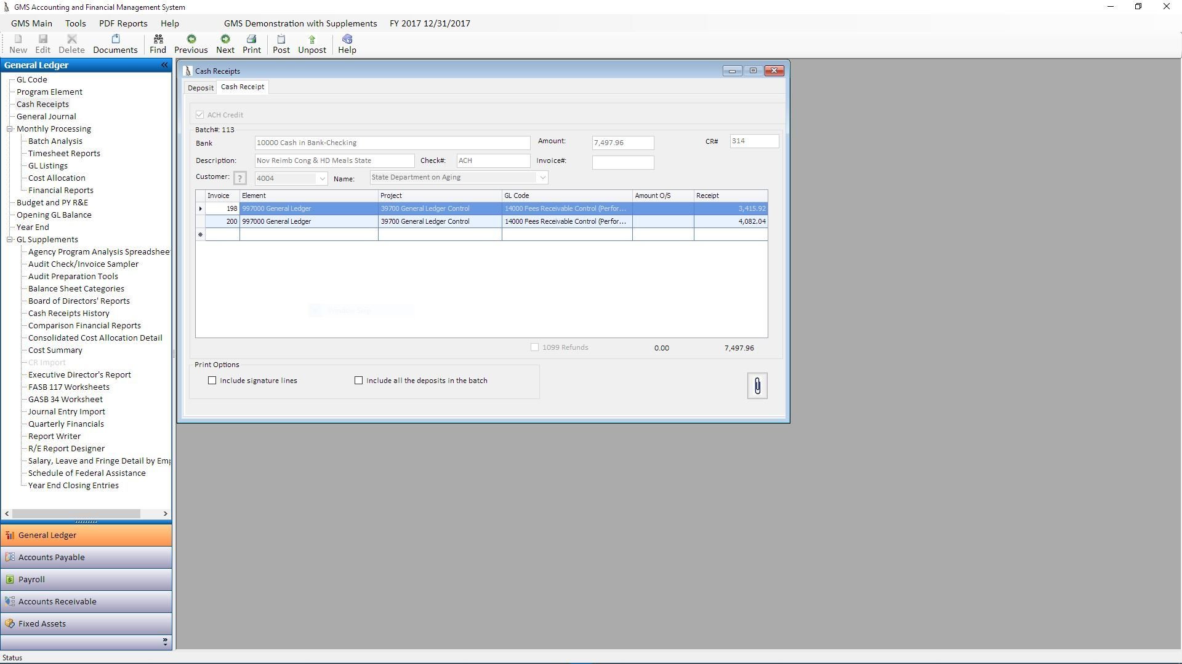The width and height of the screenshot is (1182, 664).
Task: Open the Customer 4004 dropdown
Action: click(x=322, y=179)
